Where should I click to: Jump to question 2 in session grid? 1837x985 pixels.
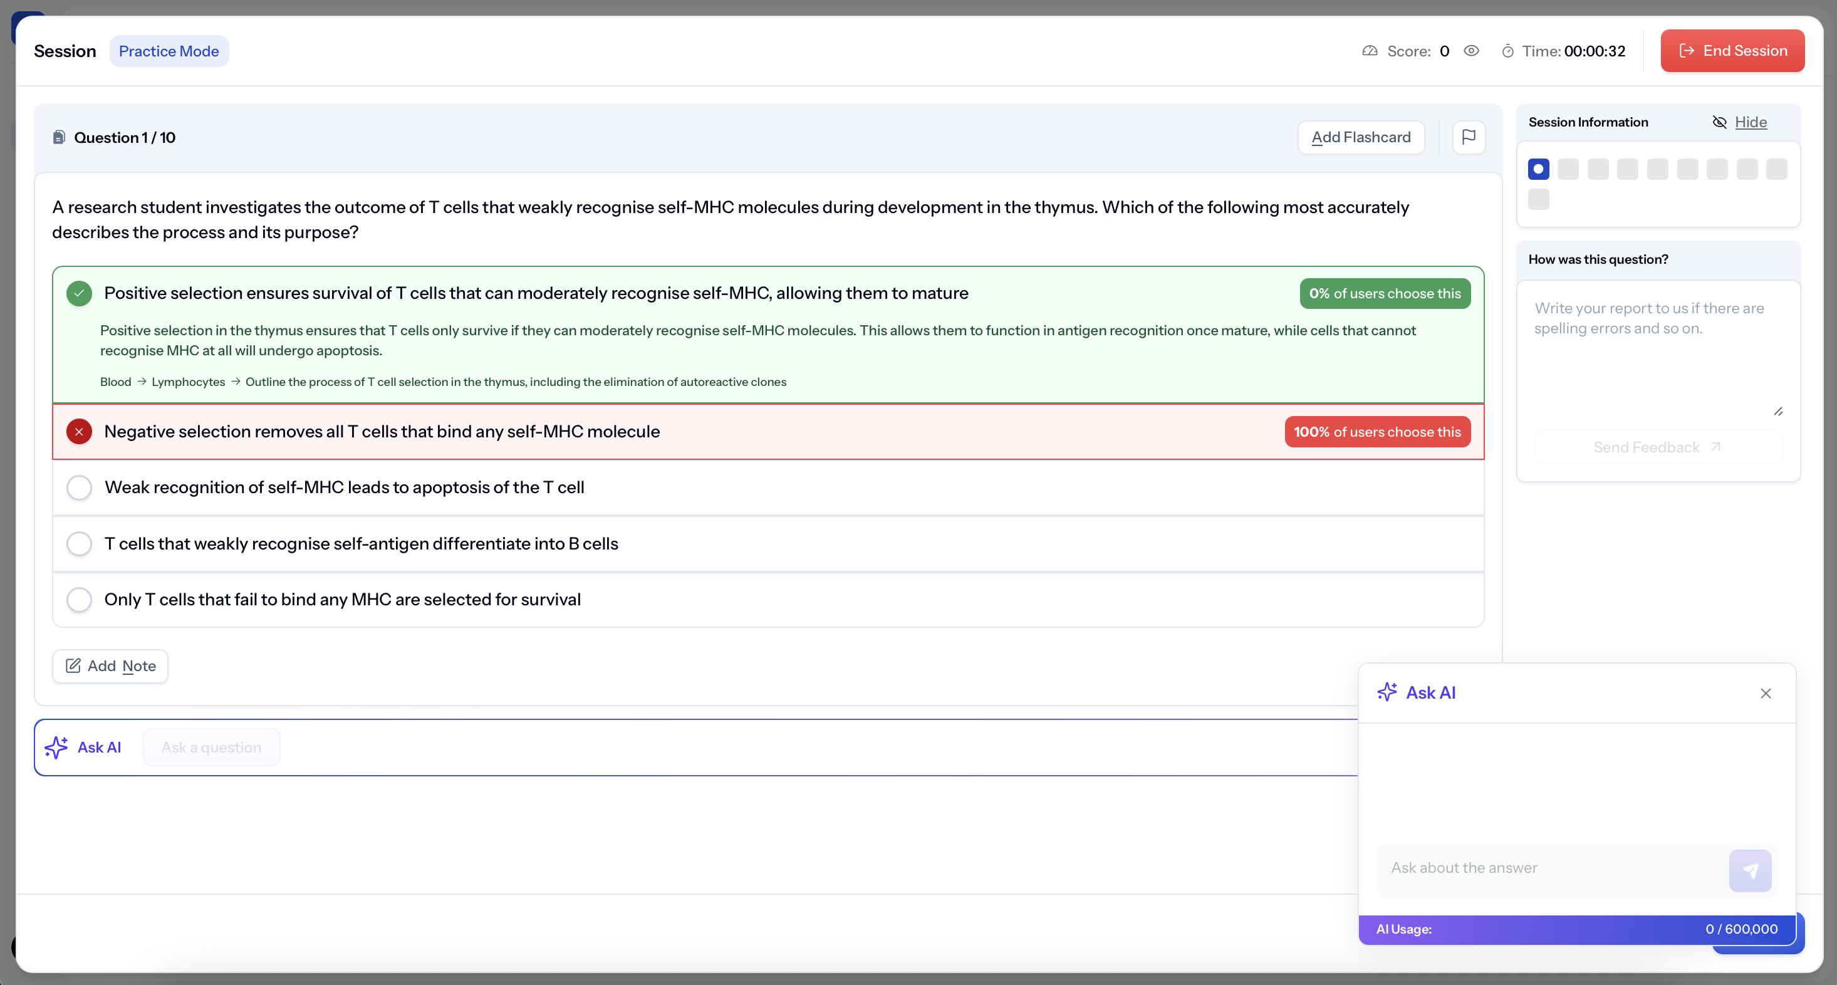(1568, 169)
